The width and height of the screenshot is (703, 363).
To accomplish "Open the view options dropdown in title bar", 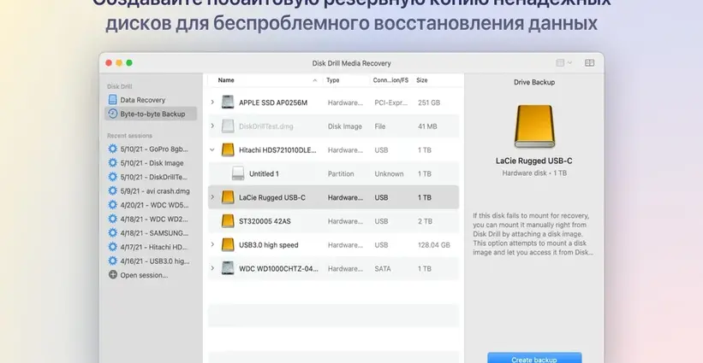I will [x=564, y=63].
